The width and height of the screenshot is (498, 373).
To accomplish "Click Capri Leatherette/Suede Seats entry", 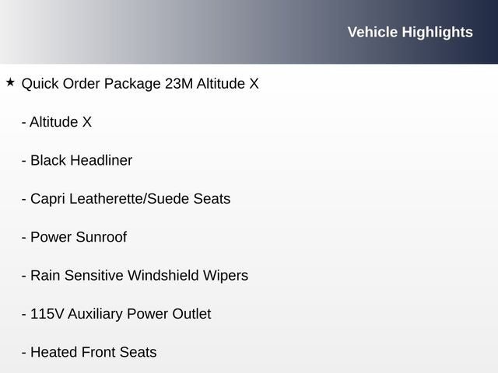I will click(x=126, y=199).
